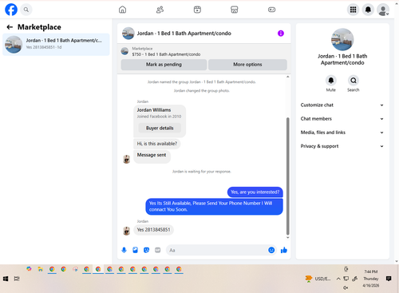Open the Marketplace storefront icon in top navigation

click(x=235, y=10)
